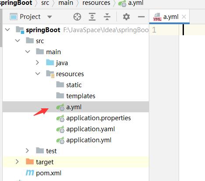Click the Project view window icon
Screen dimensions: 205x181
[14, 17]
